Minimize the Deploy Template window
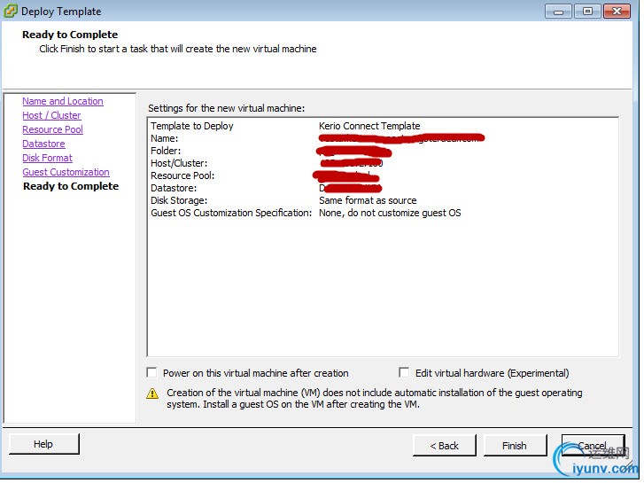644x483 pixels. coord(558,12)
